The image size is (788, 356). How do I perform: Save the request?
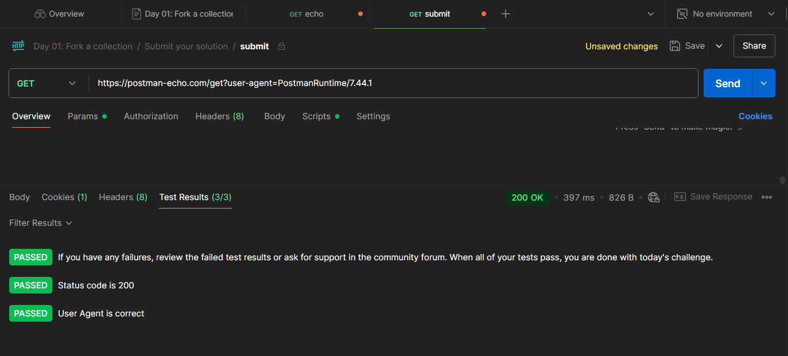pyautogui.click(x=688, y=46)
